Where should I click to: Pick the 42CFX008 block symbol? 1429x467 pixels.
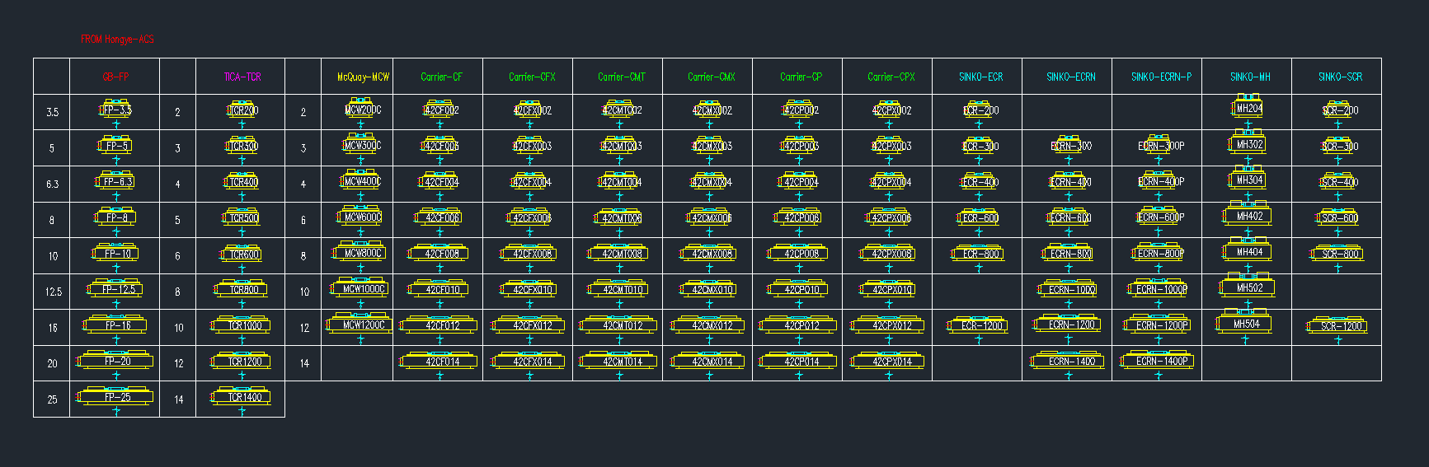[x=532, y=254]
